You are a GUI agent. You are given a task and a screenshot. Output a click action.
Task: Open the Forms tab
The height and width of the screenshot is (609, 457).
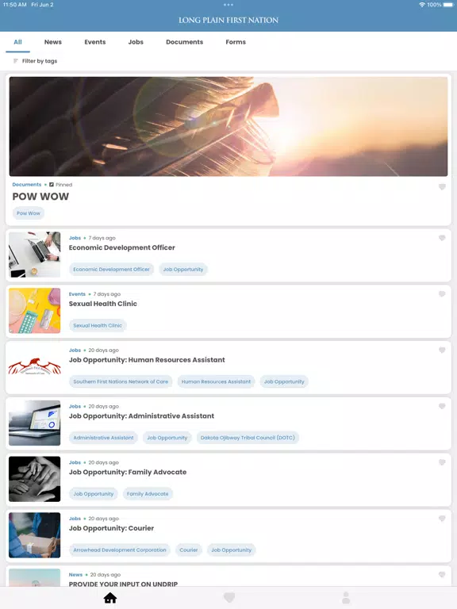[x=236, y=42]
